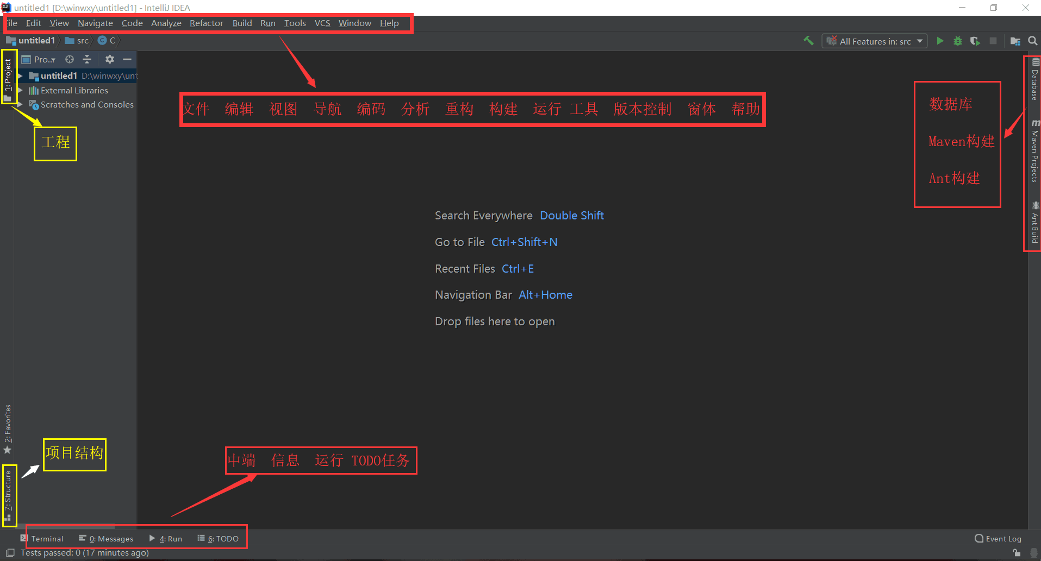Click the class 'C' icon in the breadcrumb
1041x561 pixels.
coord(102,40)
